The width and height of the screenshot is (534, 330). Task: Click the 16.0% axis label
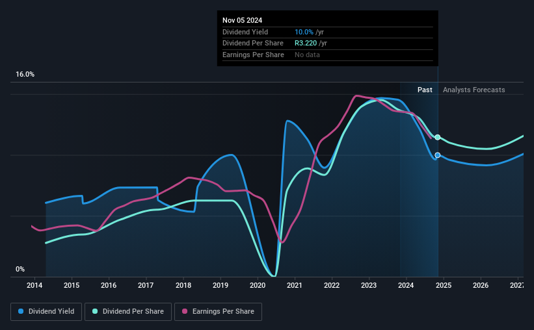coord(25,75)
